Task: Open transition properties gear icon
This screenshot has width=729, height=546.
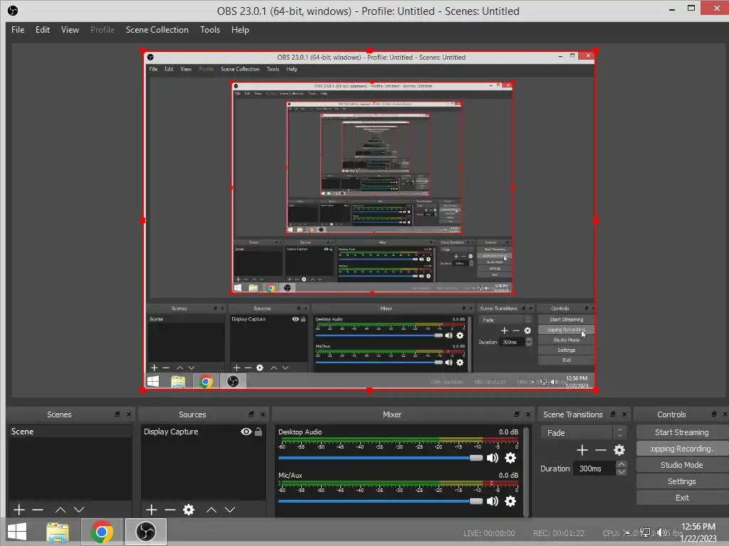Action: (619, 450)
